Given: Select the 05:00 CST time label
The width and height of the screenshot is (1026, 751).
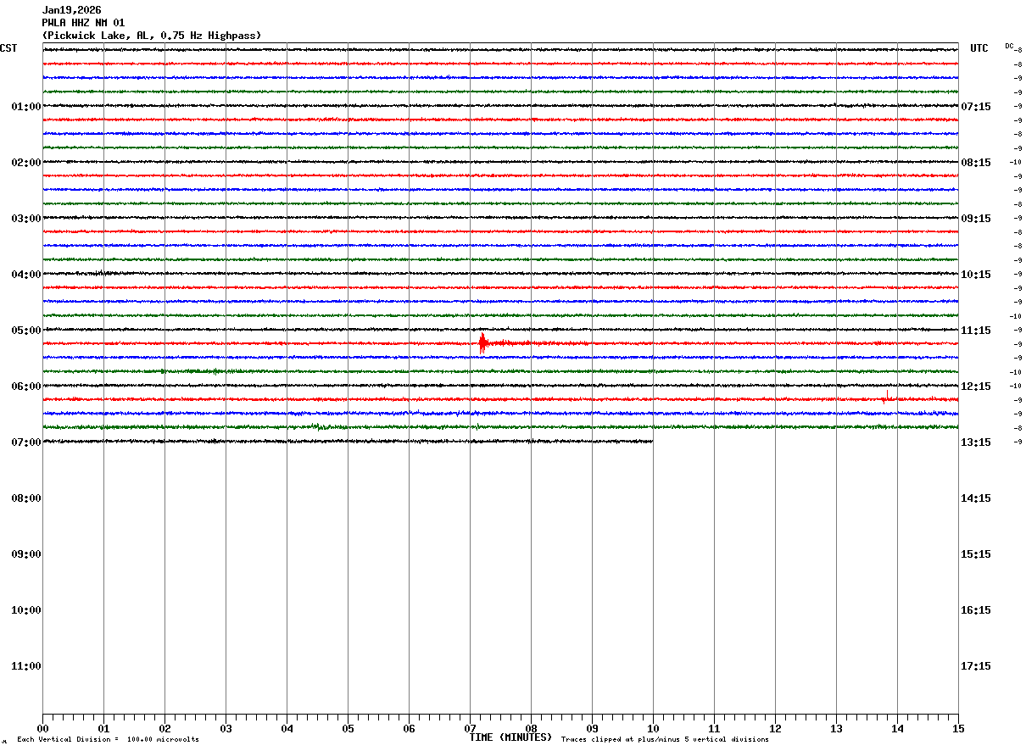Looking at the screenshot, I should [x=26, y=331].
